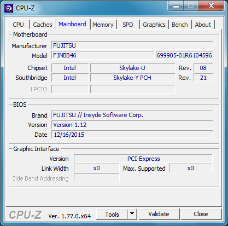Click the southbridge Rev. value 21
This screenshot has width=228, height=226.
pos(203,78)
